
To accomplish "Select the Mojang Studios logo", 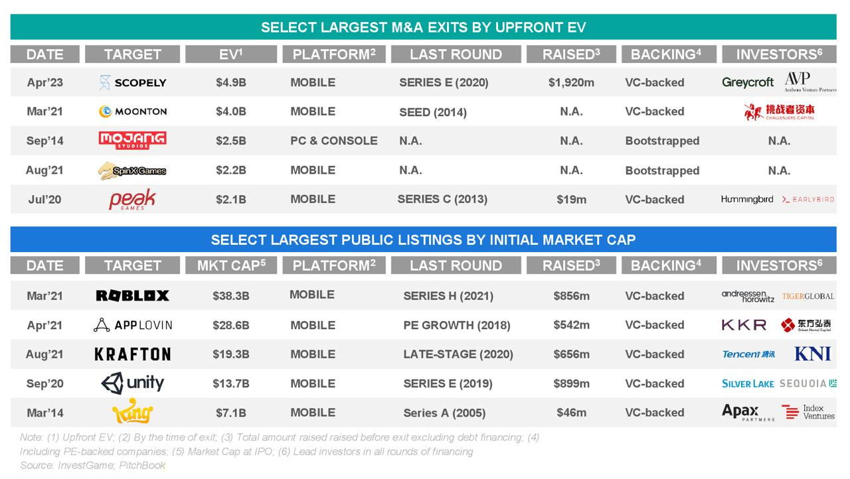I will 132,140.
